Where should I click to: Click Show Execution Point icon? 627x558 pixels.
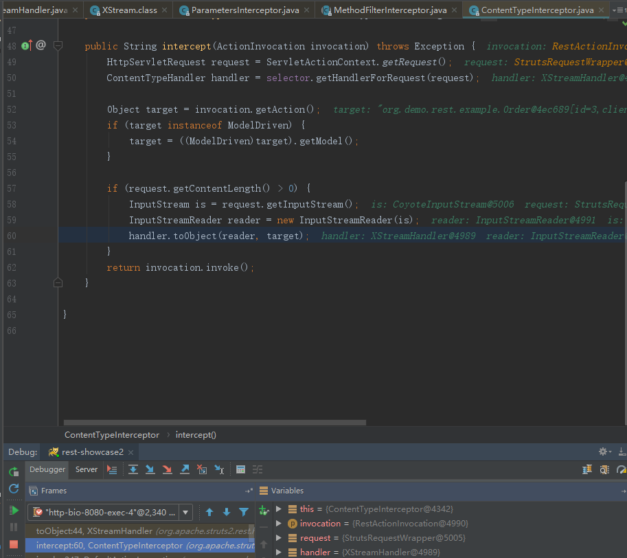pos(112,469)
